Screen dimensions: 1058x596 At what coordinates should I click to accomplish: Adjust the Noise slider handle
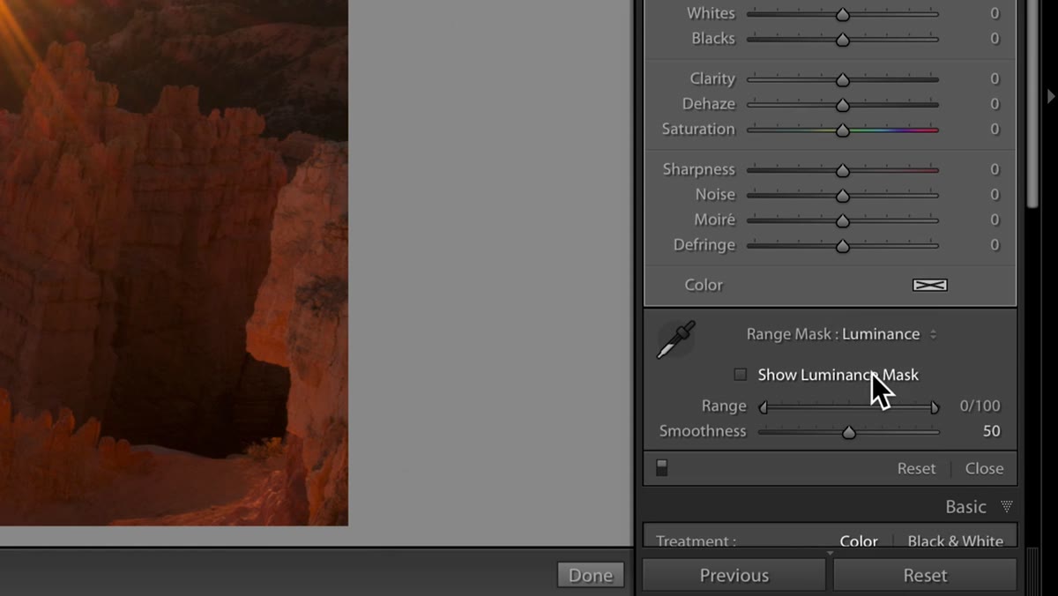click(x=843, y=195)
